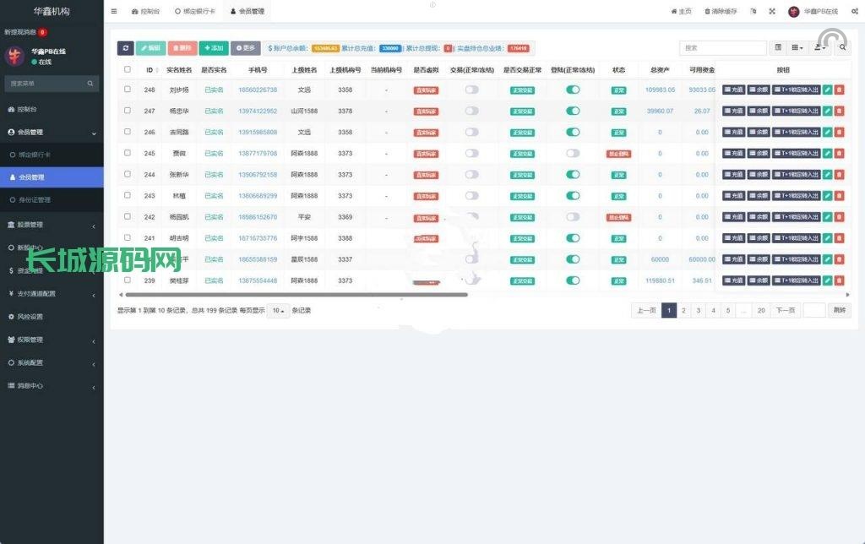
Task: Switch to the 绑定银行卡 tab in the top bar
Action: coord(195,11)
